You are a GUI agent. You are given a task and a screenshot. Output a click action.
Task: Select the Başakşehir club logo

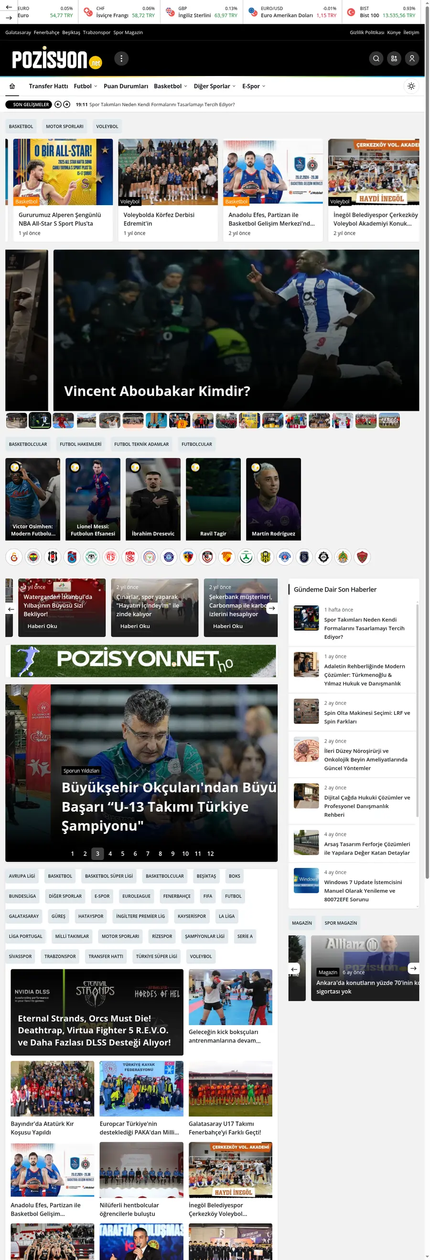point(304,557)
